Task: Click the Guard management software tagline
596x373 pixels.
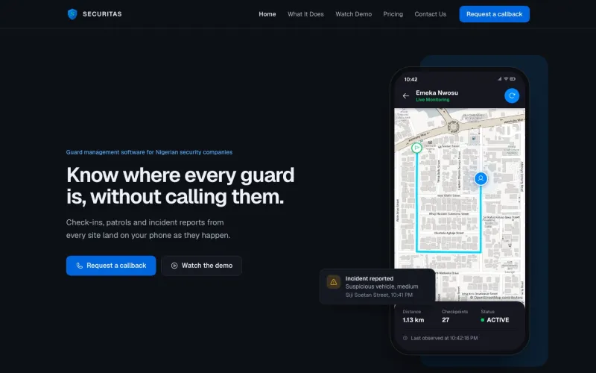Action: 149,152
